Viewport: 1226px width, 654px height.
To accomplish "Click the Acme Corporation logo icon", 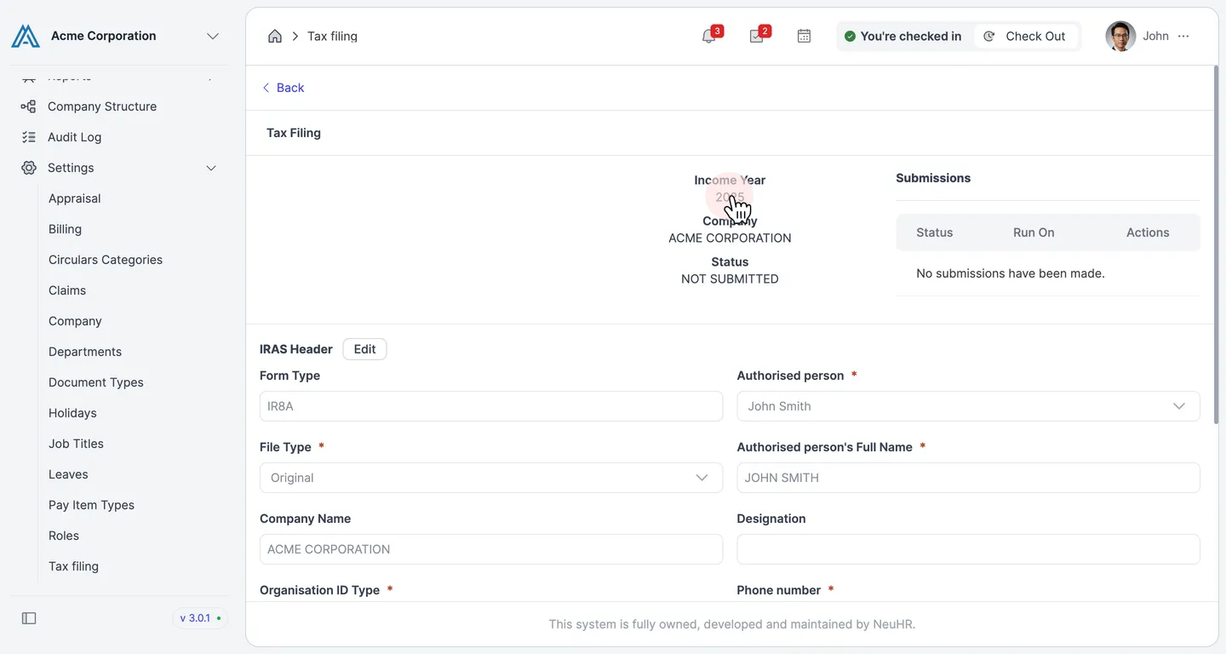I will coord(26,36).
